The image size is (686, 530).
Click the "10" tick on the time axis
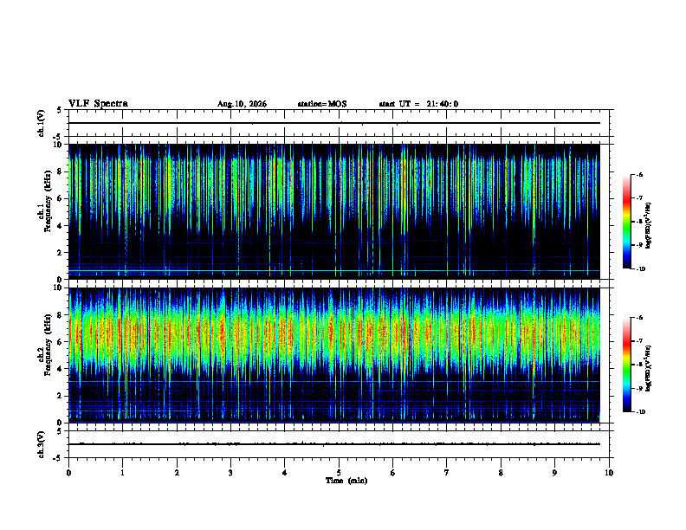coord(609,473)
